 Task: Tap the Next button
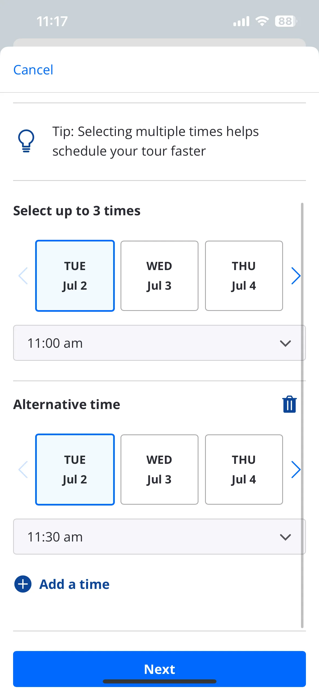(x=159, y=669)
